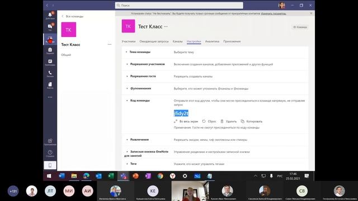Screen dimensions: 358x201
Task: Open the user profile avatar menu
Action: click(282, 5)
